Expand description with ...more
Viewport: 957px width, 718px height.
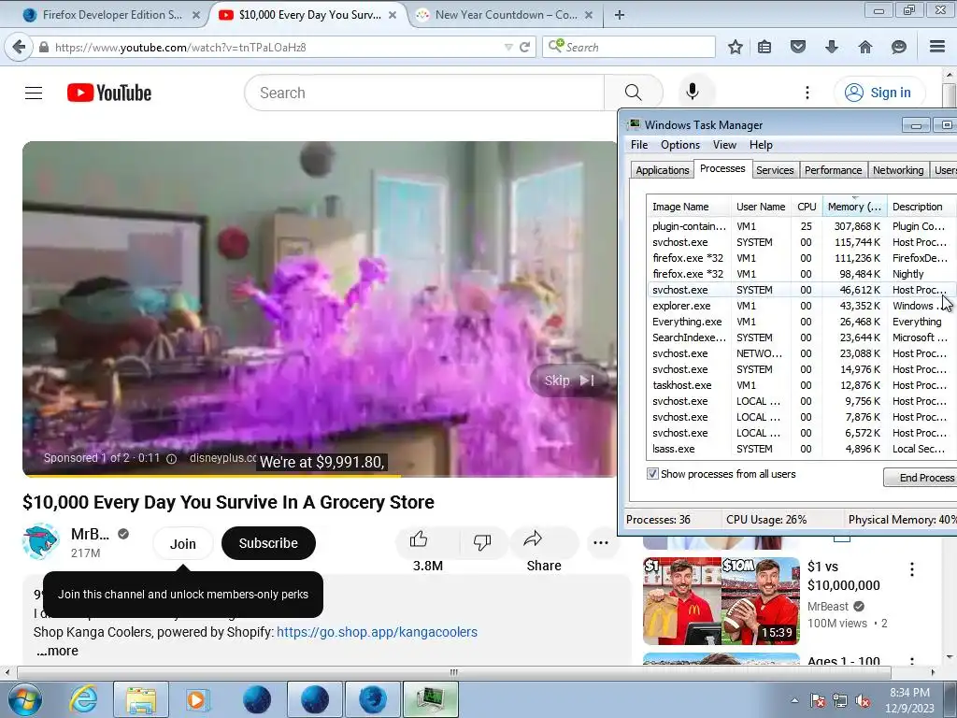[x=57, y=651]
